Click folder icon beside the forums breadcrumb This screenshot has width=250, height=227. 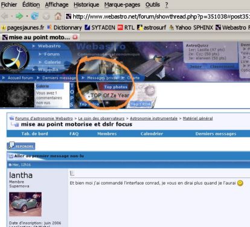tap(12, 118)
